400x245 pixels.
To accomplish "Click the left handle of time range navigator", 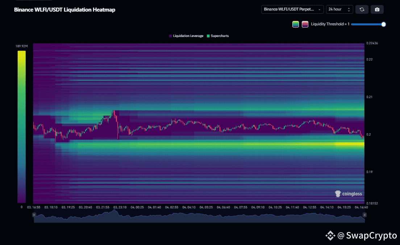I will pyautogui.click(x=34, y=215).
